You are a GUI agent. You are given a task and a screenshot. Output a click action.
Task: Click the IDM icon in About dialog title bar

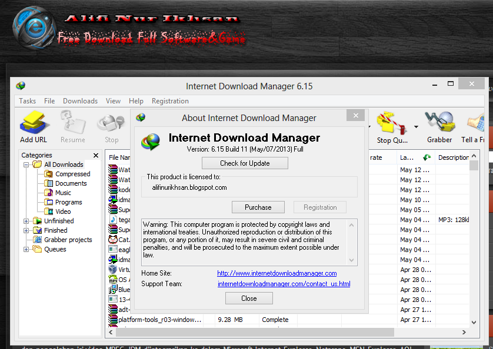coord(141,118)
